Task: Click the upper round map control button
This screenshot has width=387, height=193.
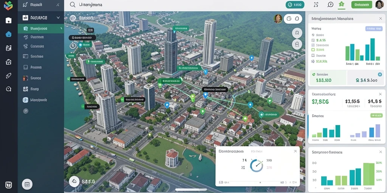Action: coord(297,33)
